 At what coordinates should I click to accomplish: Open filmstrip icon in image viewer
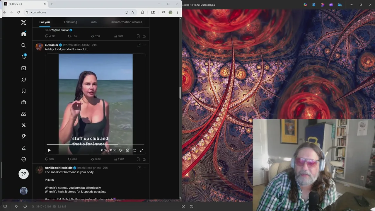(x=5, y=206)
